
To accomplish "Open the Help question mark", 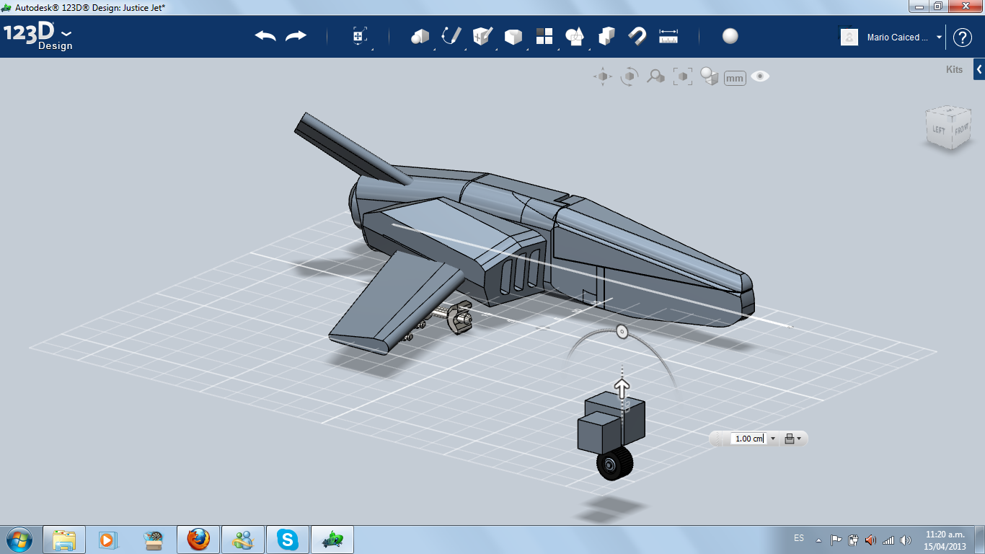I will (963, 38).
